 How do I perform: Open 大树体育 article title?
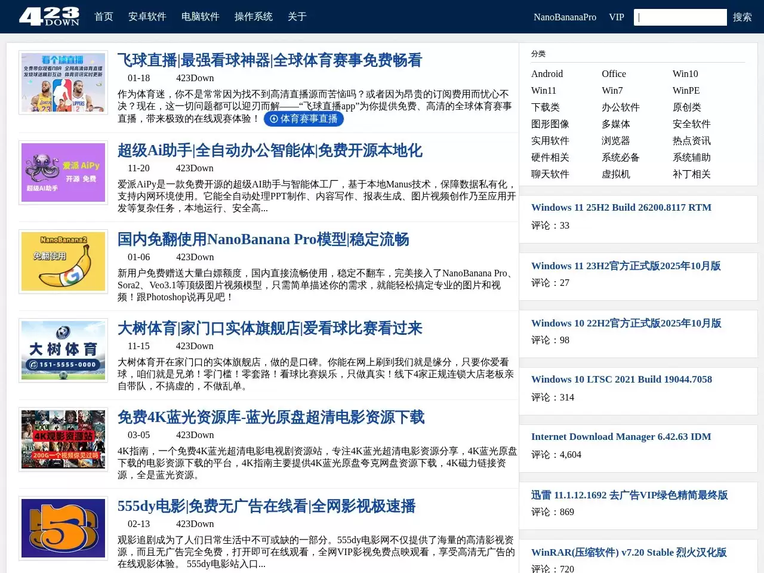tap(270, 328)
